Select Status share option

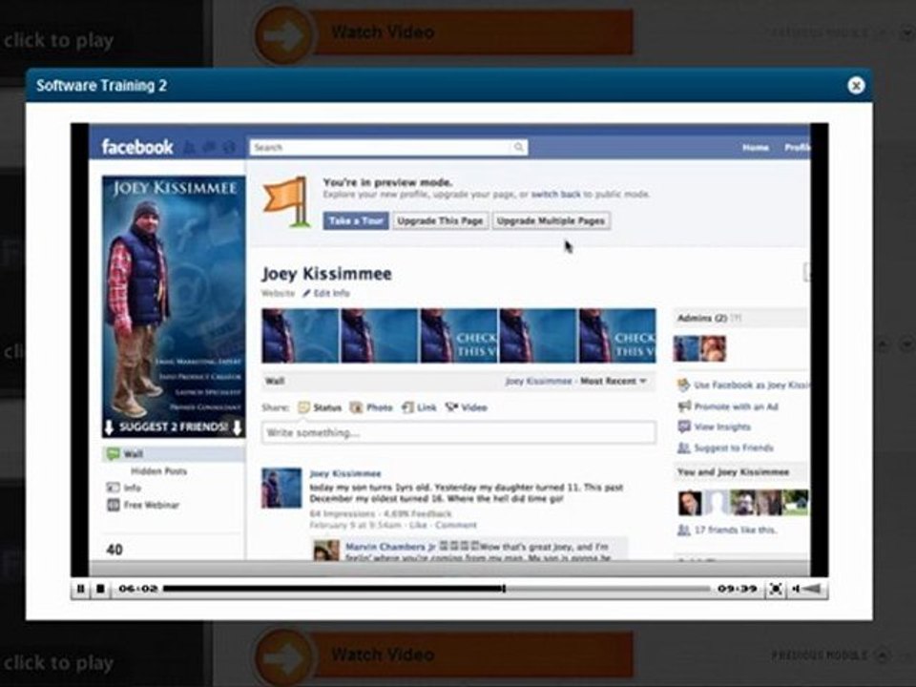(320, 407)
